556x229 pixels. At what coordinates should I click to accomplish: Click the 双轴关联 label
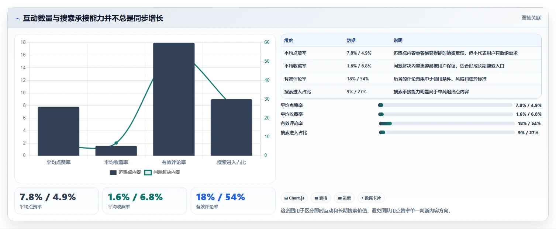point(531,18)
